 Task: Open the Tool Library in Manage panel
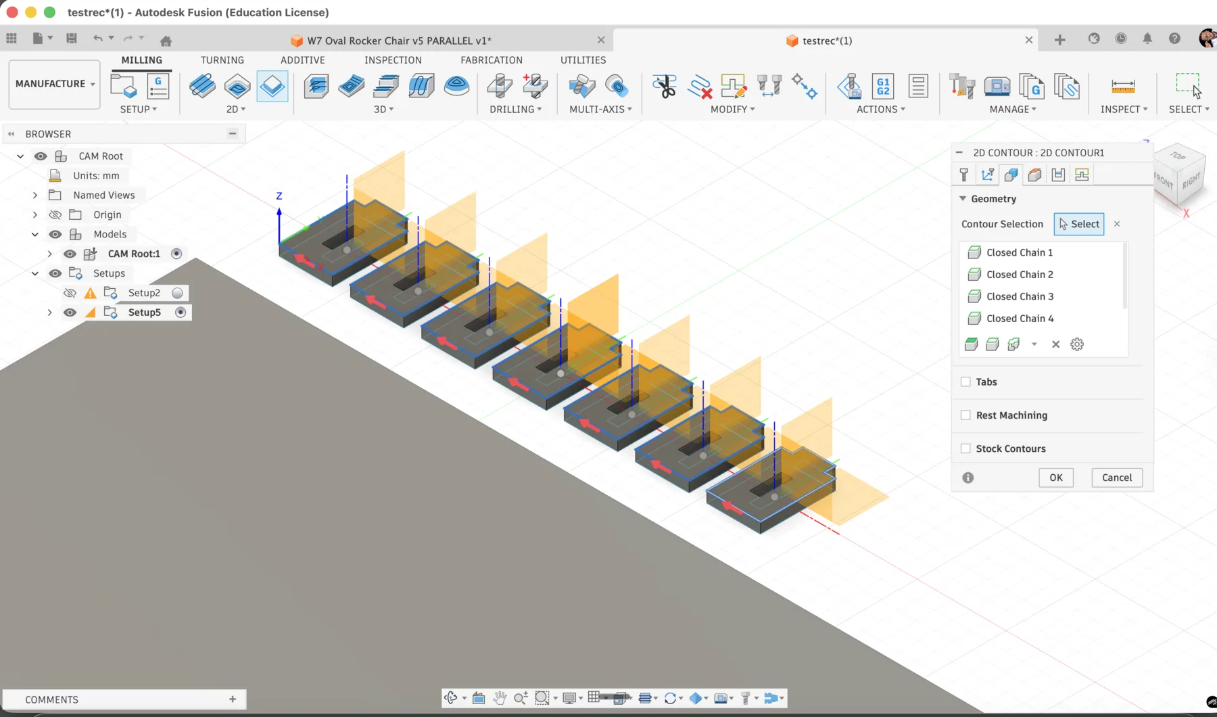coord(961,86)
